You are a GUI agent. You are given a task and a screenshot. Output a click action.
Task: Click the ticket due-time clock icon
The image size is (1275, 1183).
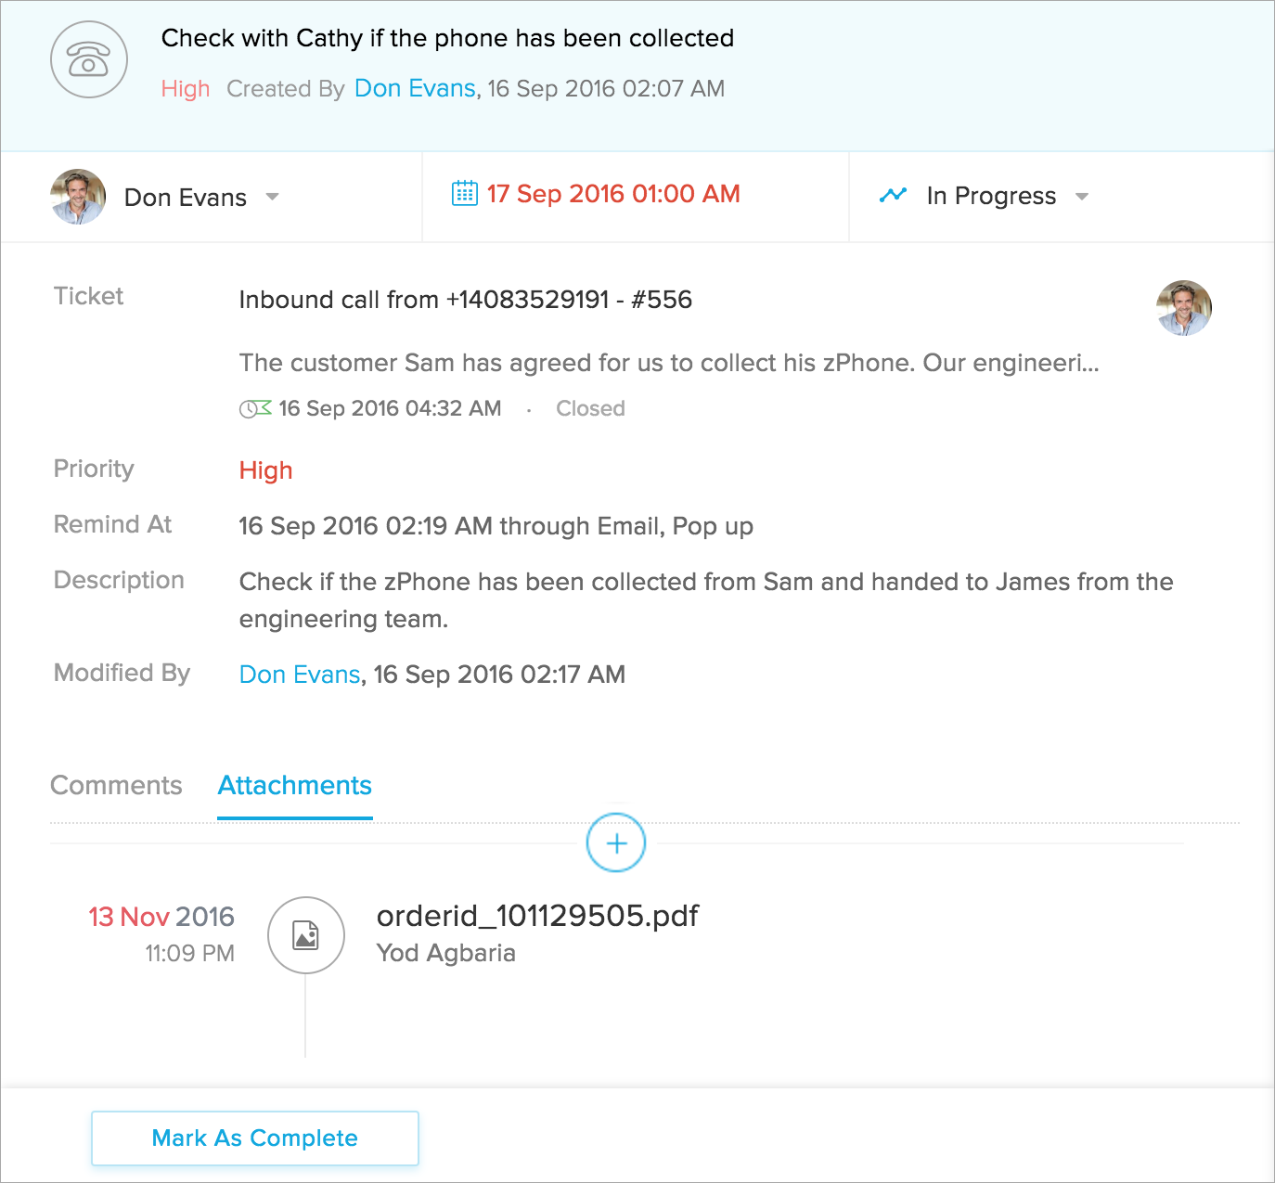254,408
